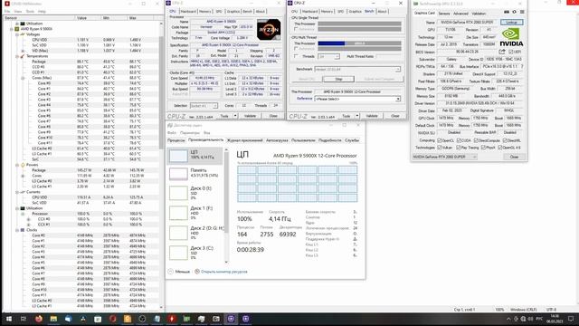The image size is (579, 326).
Task: Open the Tools menu in HWMonitor
Action: (30, 12)
